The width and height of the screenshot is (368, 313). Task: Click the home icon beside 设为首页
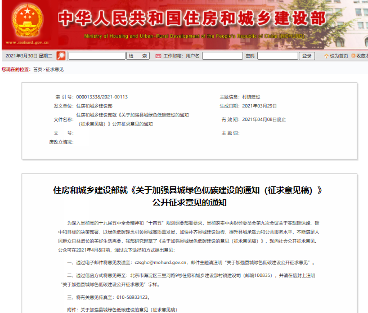(x=326, y=56)
